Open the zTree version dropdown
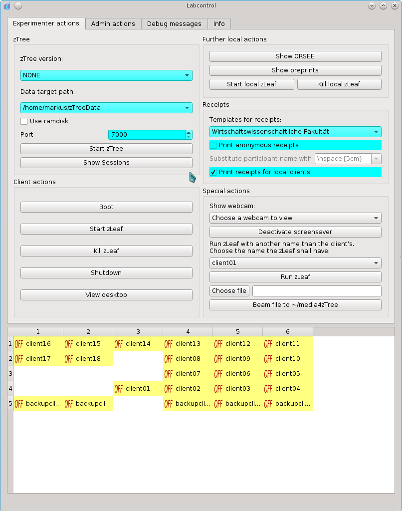 coord(106,75)
